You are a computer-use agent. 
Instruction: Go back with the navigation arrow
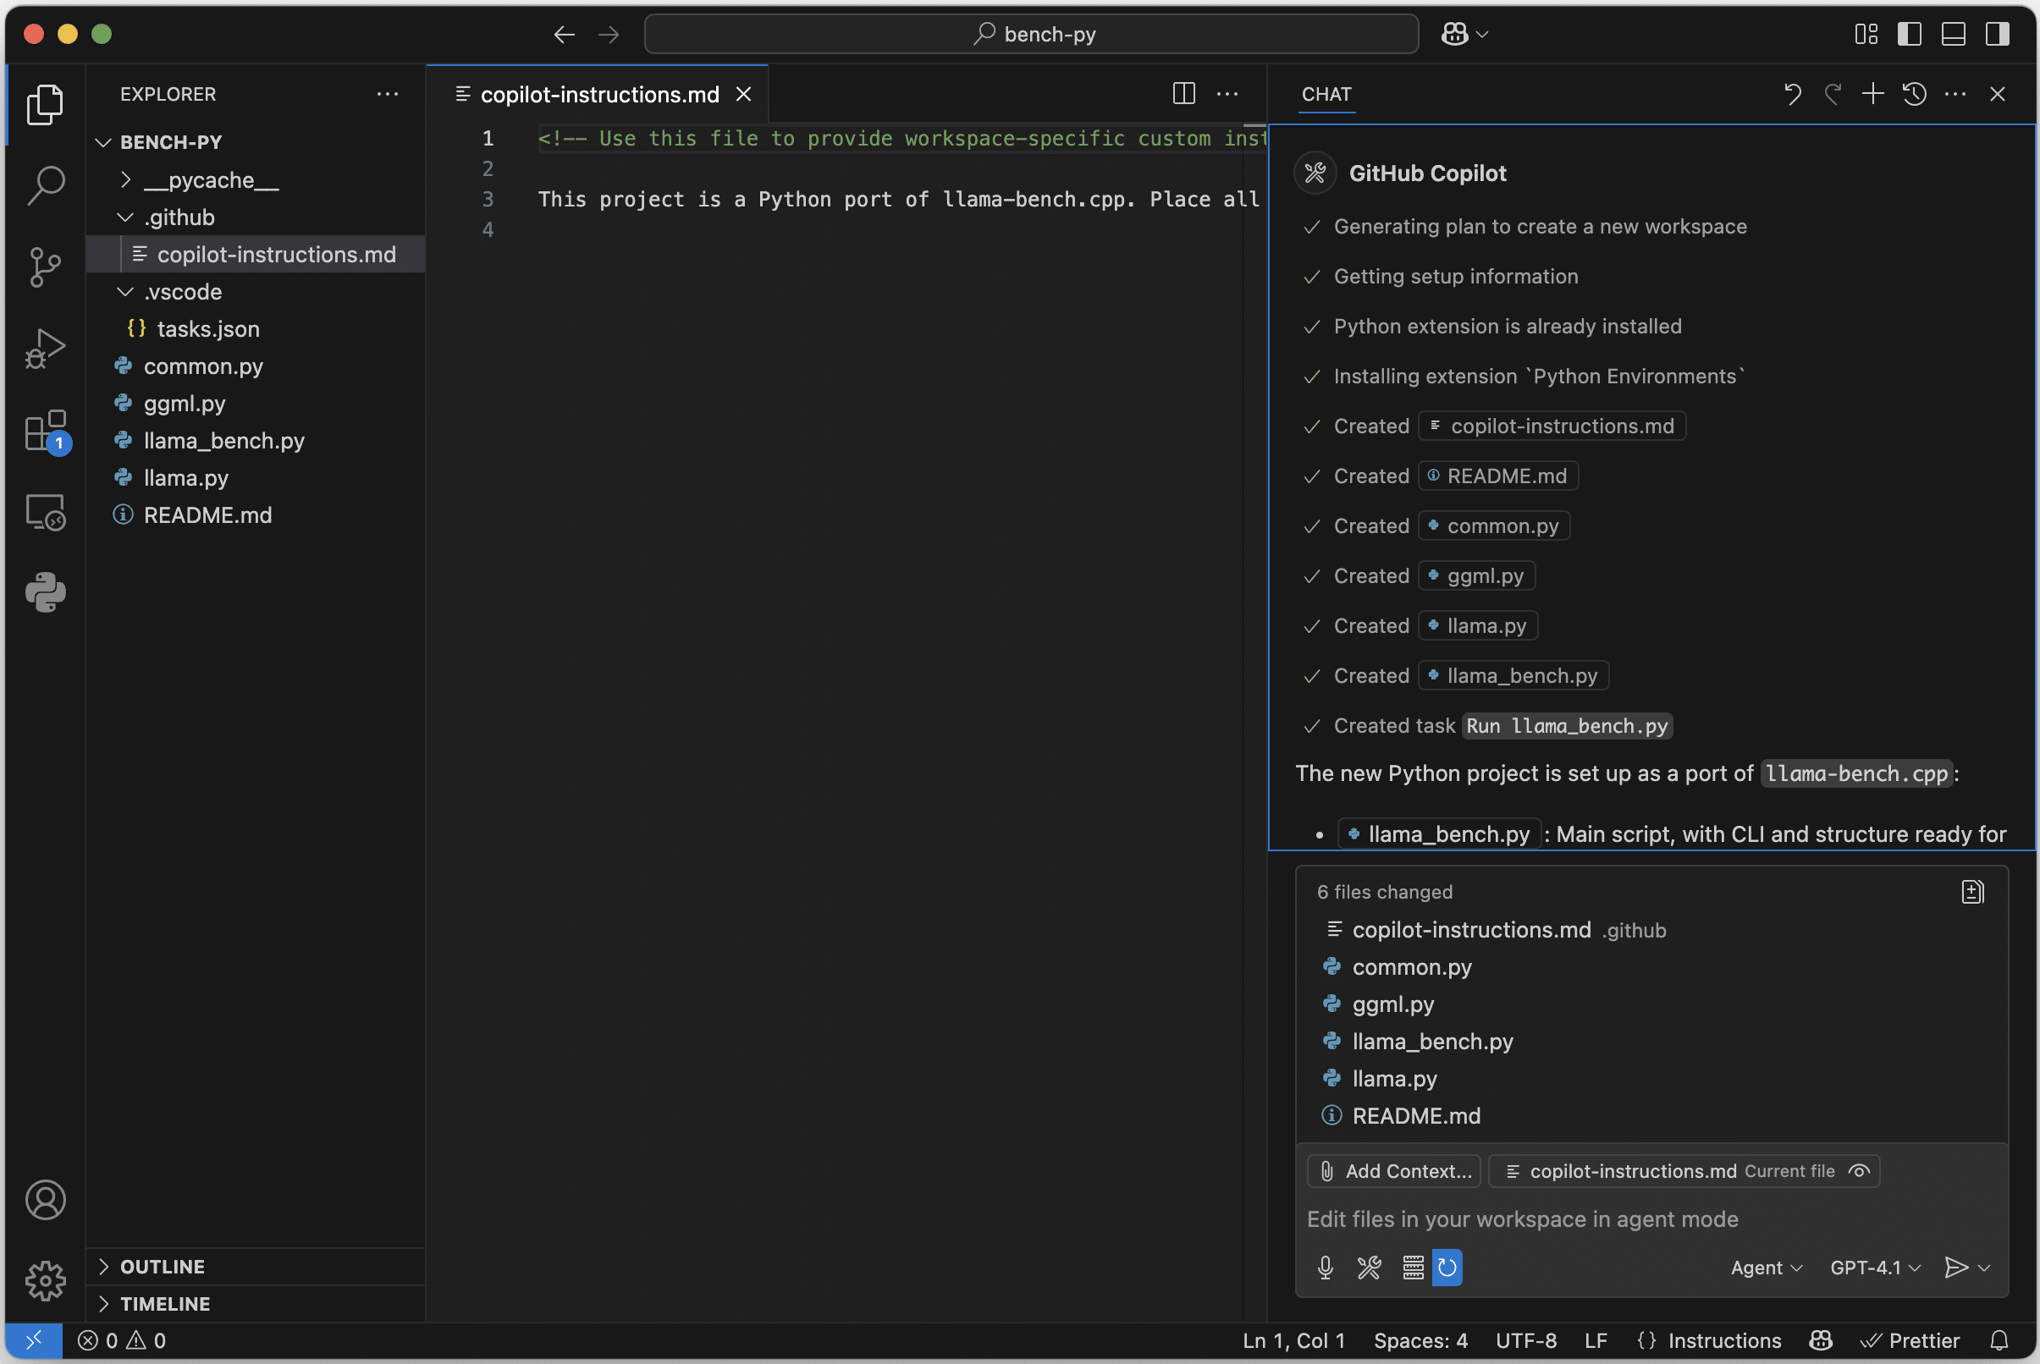[564, 34]
